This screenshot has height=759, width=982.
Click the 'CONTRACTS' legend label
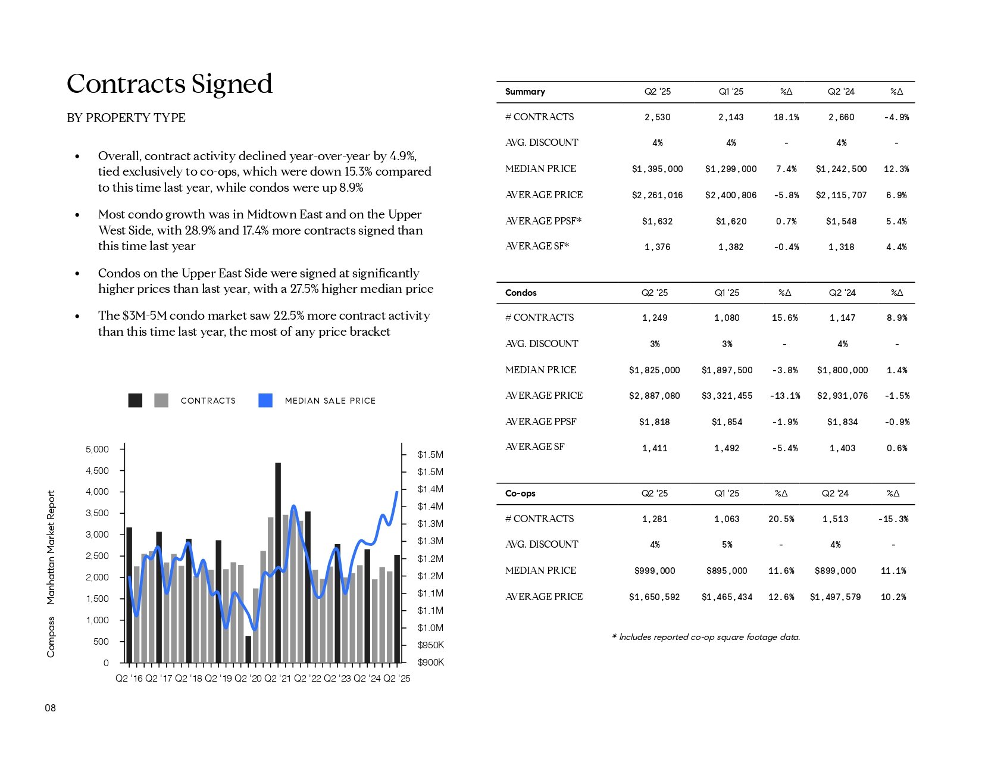[208, 401]
